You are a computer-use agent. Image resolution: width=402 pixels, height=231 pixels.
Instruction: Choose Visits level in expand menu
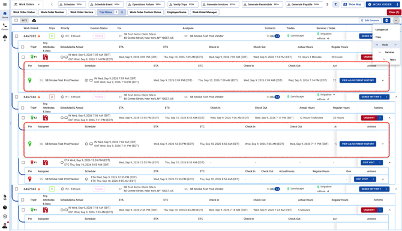386,45
